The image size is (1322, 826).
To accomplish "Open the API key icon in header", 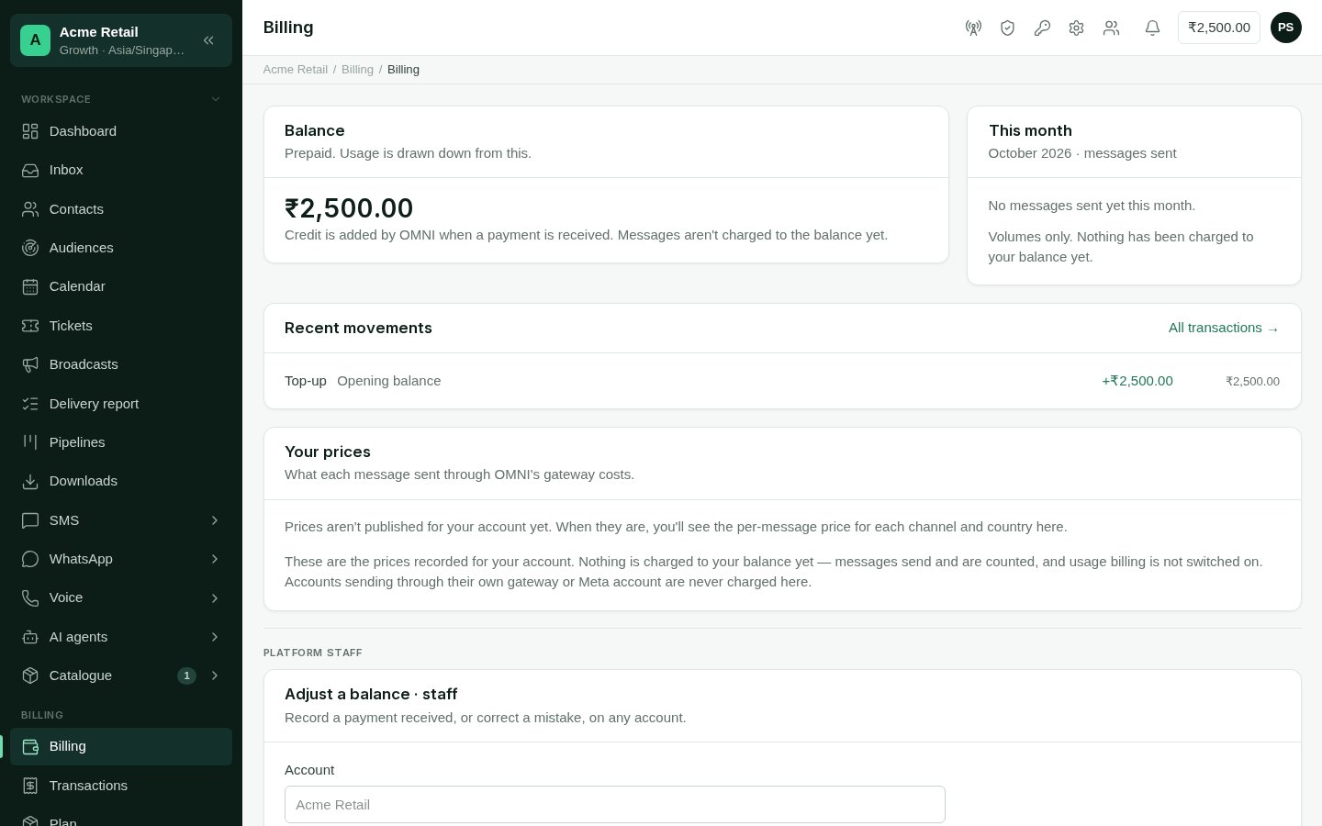I will pos(1042,28).
